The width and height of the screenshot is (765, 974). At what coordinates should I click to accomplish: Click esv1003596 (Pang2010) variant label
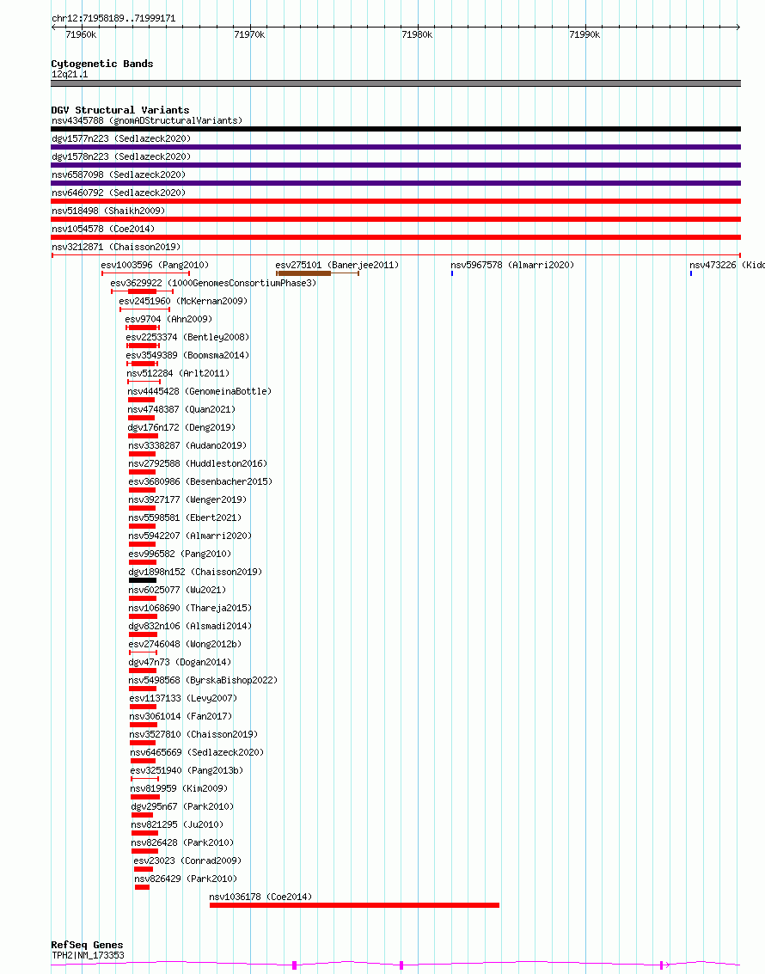[x=156, y=265]
